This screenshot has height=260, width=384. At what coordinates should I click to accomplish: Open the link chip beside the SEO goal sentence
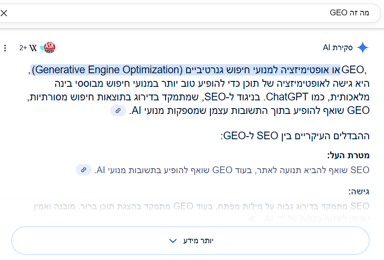pos(83,170)
